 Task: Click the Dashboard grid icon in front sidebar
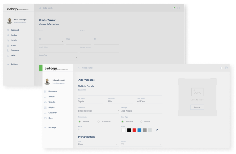point(46,91)
